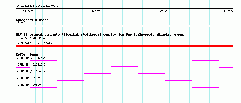
Task: Open NCAM1|NM_000615 transcript label
Action: pos(28,85)
